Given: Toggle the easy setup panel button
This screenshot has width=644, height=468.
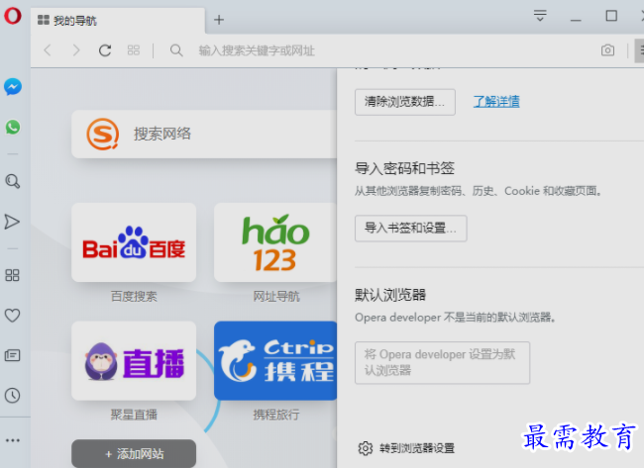Looking at the screenshot, I should [639, 50].
